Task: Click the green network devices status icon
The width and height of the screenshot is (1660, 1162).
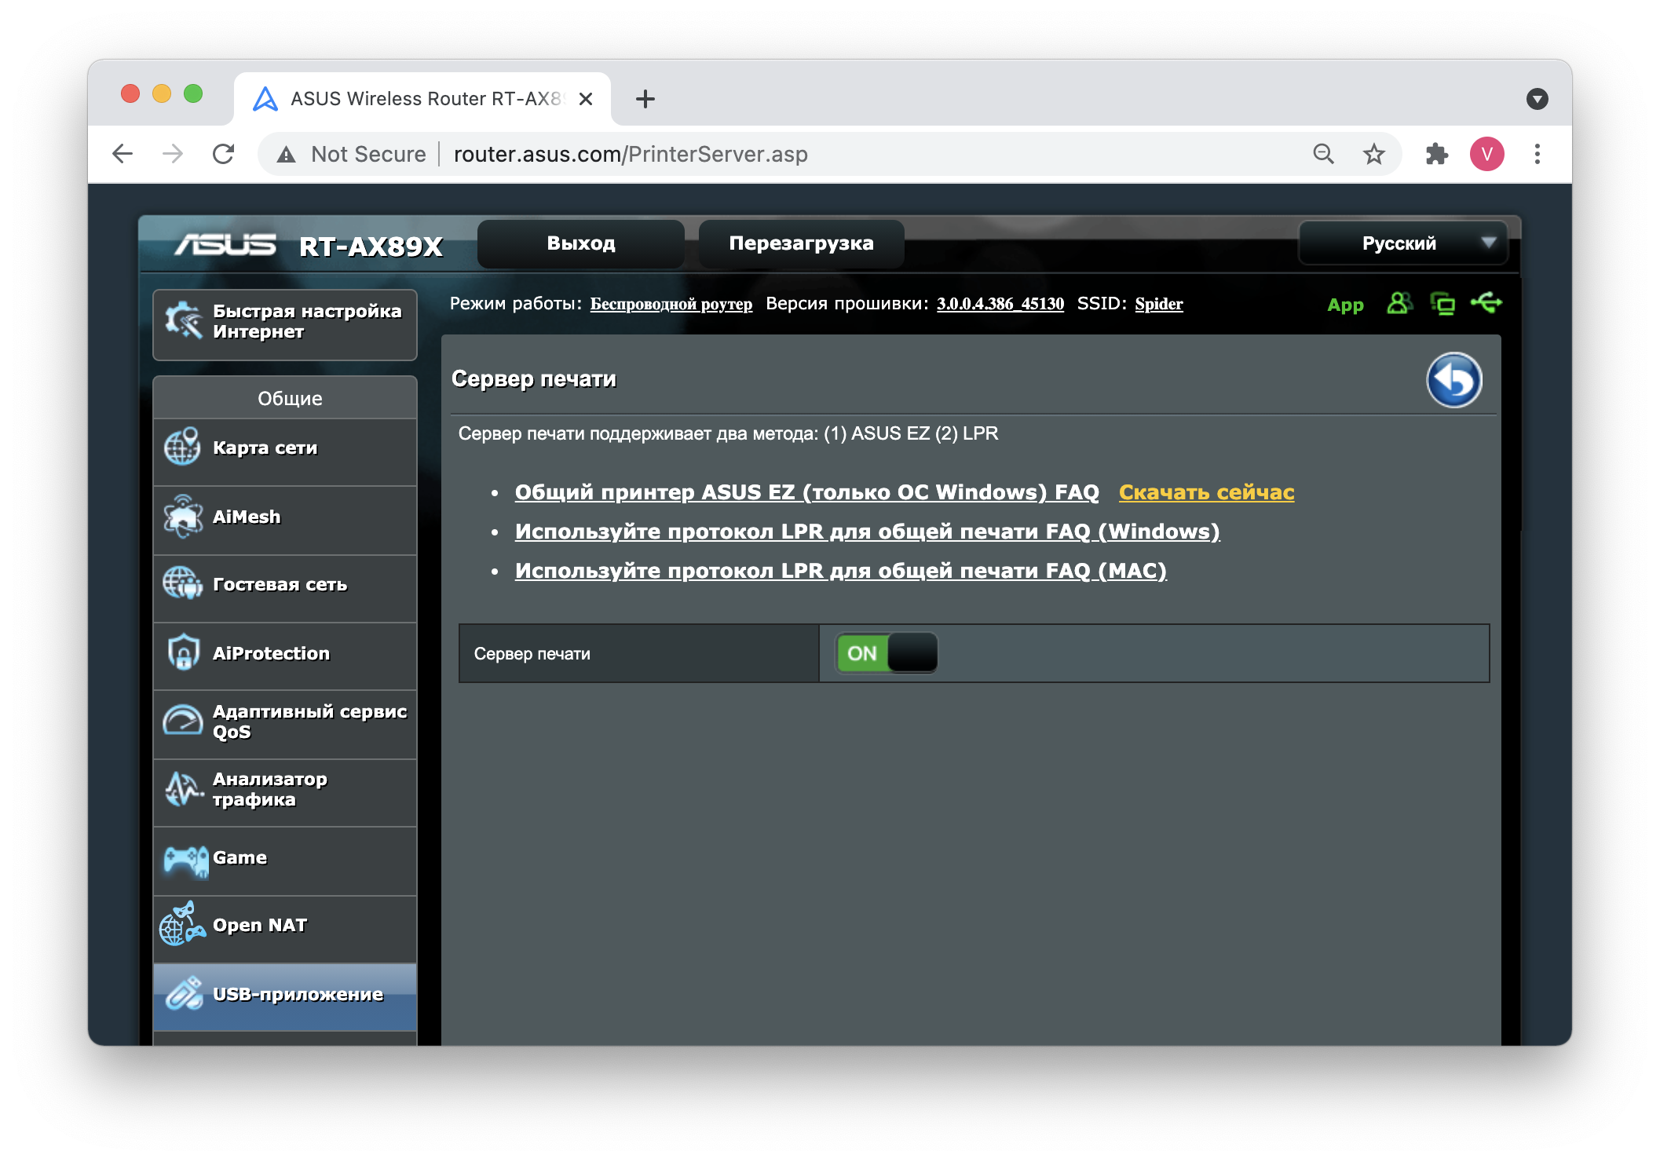Action: pos(1442,303)
